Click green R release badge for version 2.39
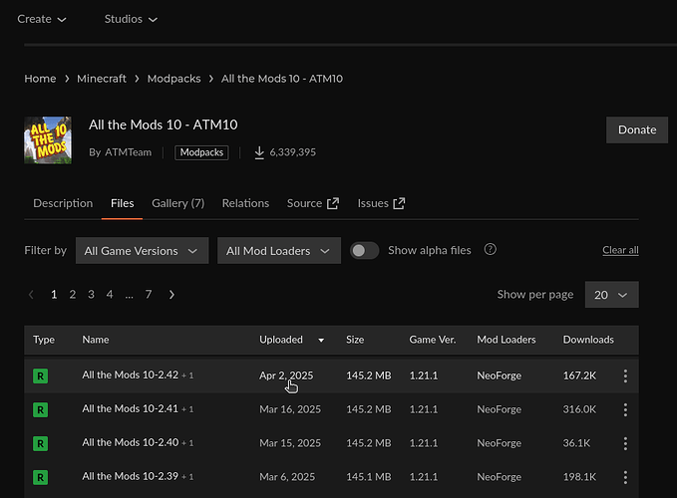This screenshot has height=498, width=677. (40, 477)
